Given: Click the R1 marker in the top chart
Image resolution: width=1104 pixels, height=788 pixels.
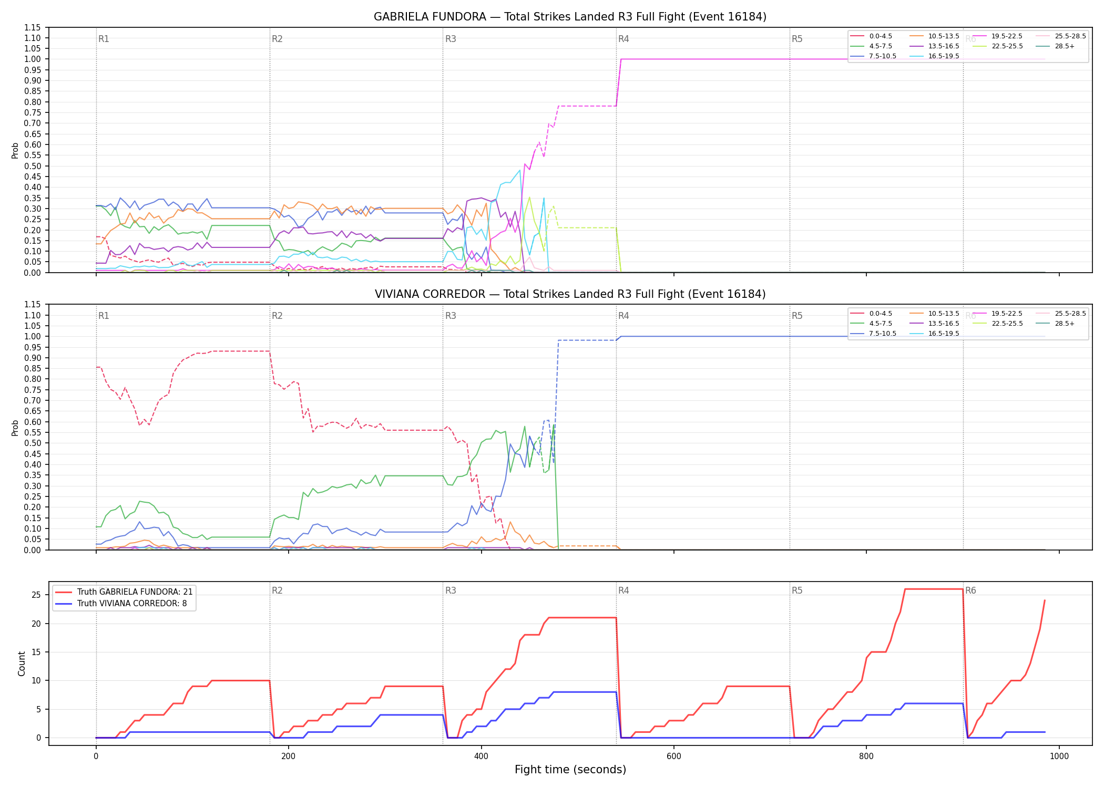Looking at the screenshot, I should click(104, 39).
